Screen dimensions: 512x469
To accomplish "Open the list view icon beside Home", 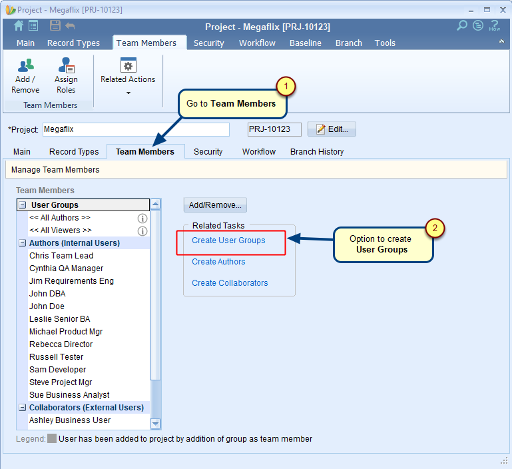I will [x=33, y=25].
